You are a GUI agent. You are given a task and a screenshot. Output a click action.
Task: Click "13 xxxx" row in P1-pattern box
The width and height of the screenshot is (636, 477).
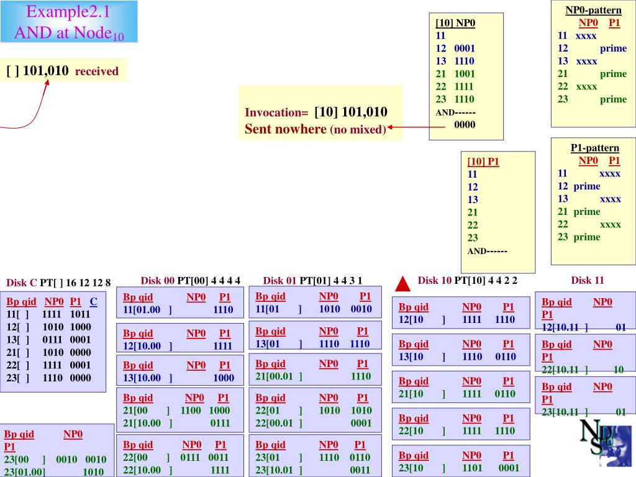(589, 199)
